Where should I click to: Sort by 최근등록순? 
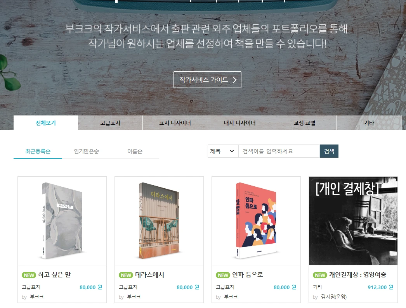coord(38,151)
